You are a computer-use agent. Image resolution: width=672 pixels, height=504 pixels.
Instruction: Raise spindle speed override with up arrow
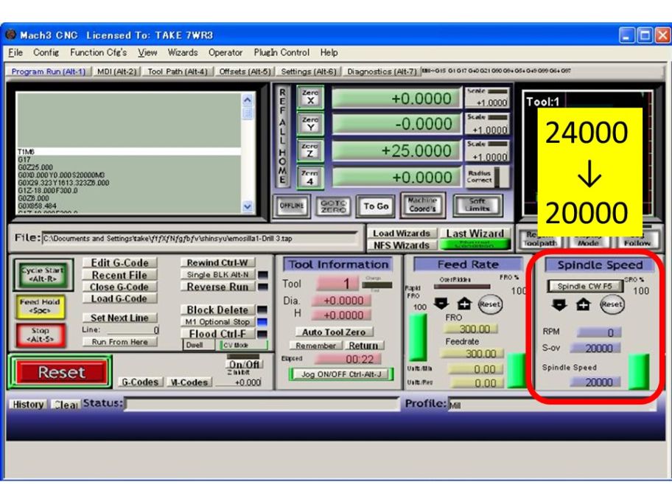tap(583, 305)
